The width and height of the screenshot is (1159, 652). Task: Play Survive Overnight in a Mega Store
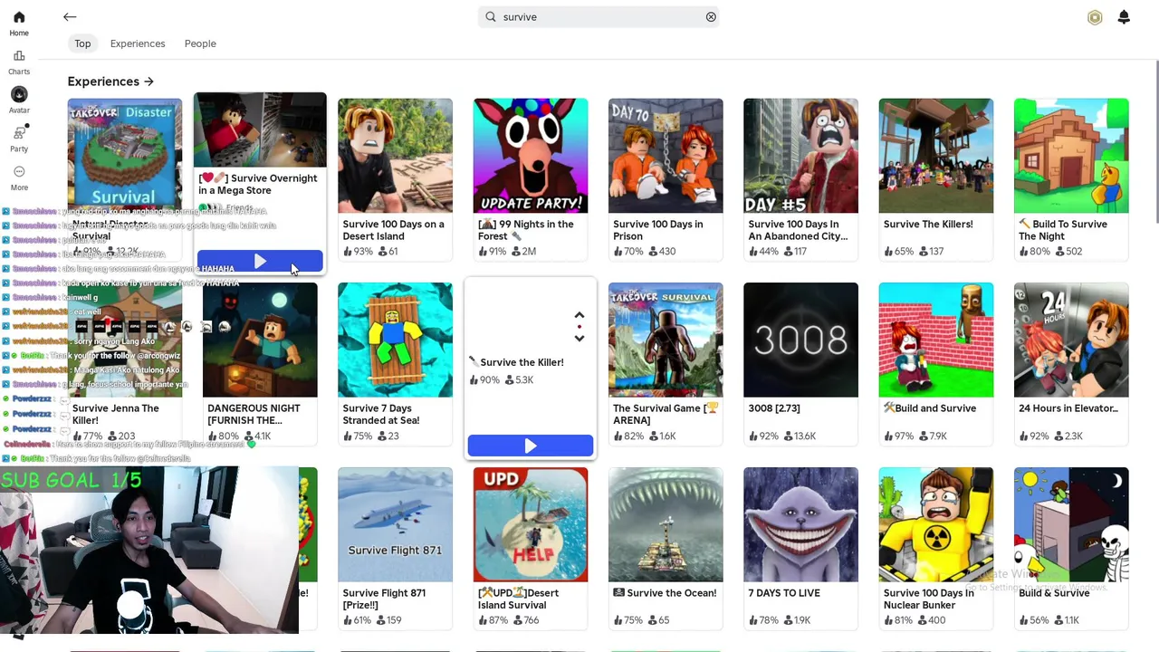click(260, 261)
